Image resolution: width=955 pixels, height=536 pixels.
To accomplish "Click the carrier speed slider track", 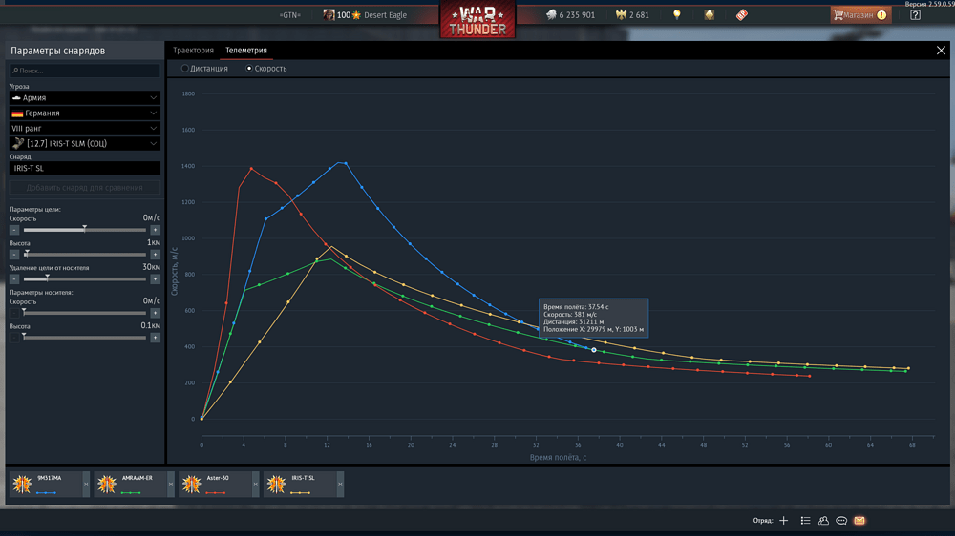I will (x=85, y=313).
